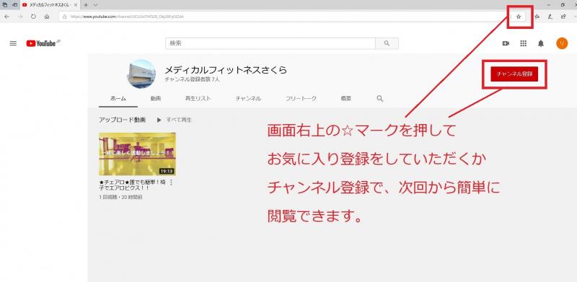Open the orange account avatar

click(562, 43)
